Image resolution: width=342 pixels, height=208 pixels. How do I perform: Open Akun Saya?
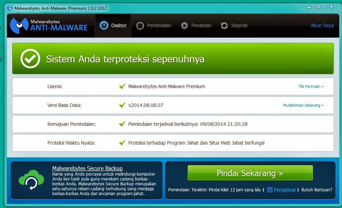(x=322, y=25)
